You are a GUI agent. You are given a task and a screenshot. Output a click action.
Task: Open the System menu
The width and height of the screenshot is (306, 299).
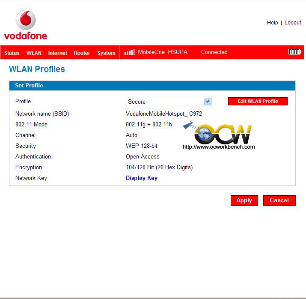(107, 53)
